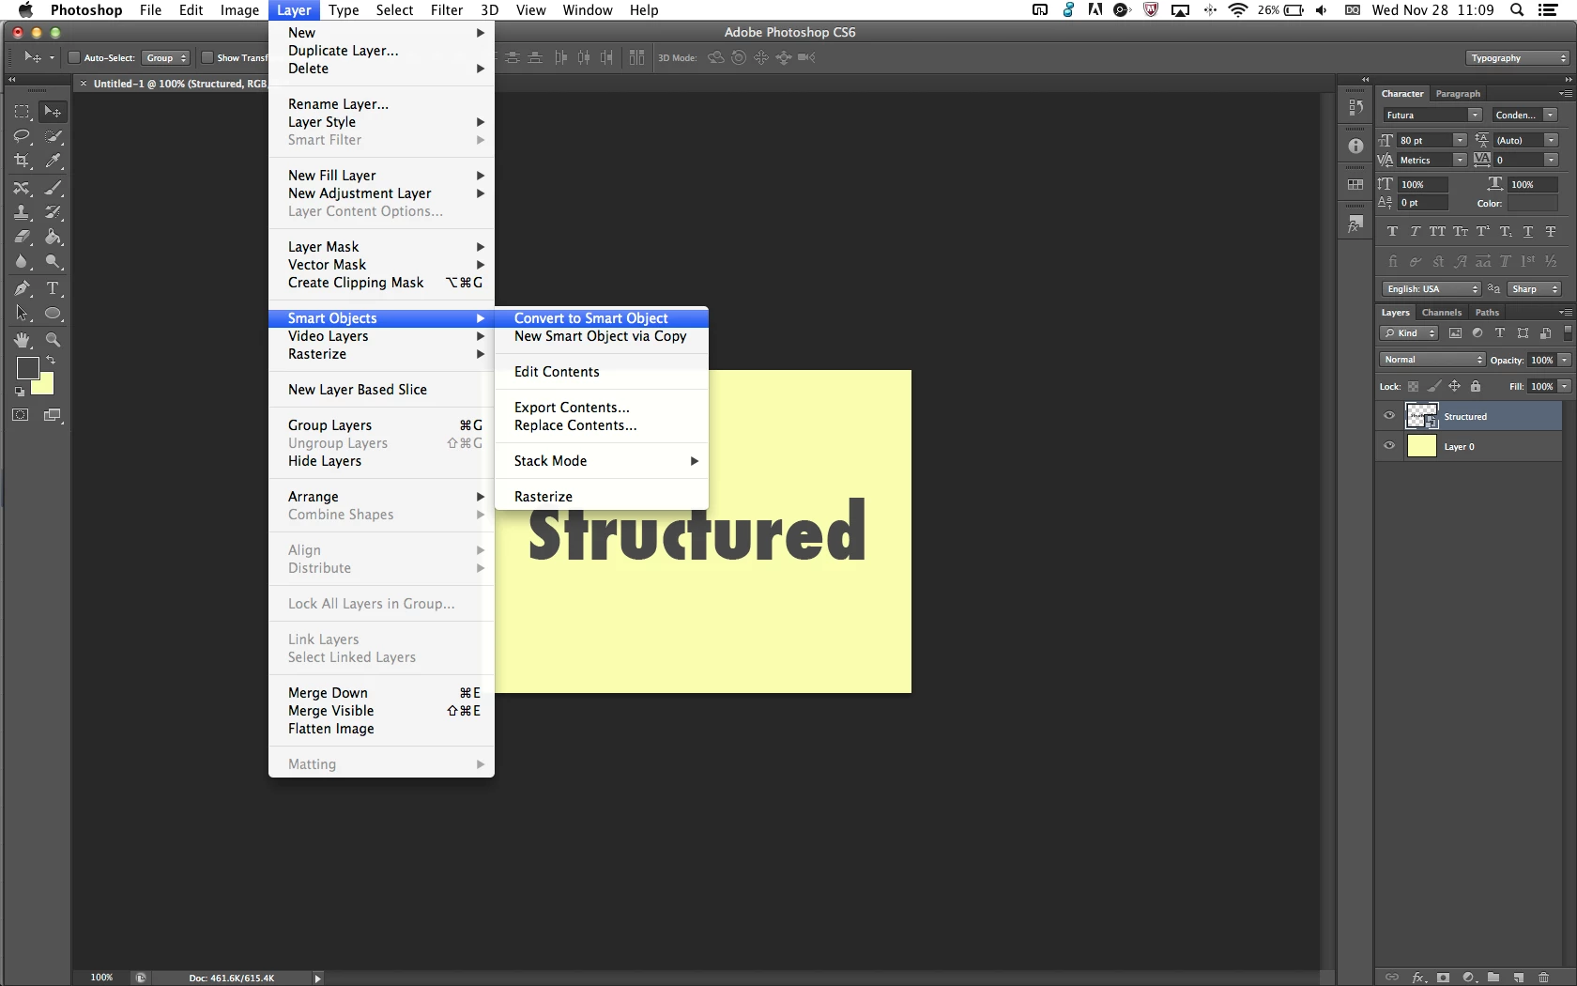
Task: Toggle Show Transform Controls checkbox
Action: click(207, 58)
